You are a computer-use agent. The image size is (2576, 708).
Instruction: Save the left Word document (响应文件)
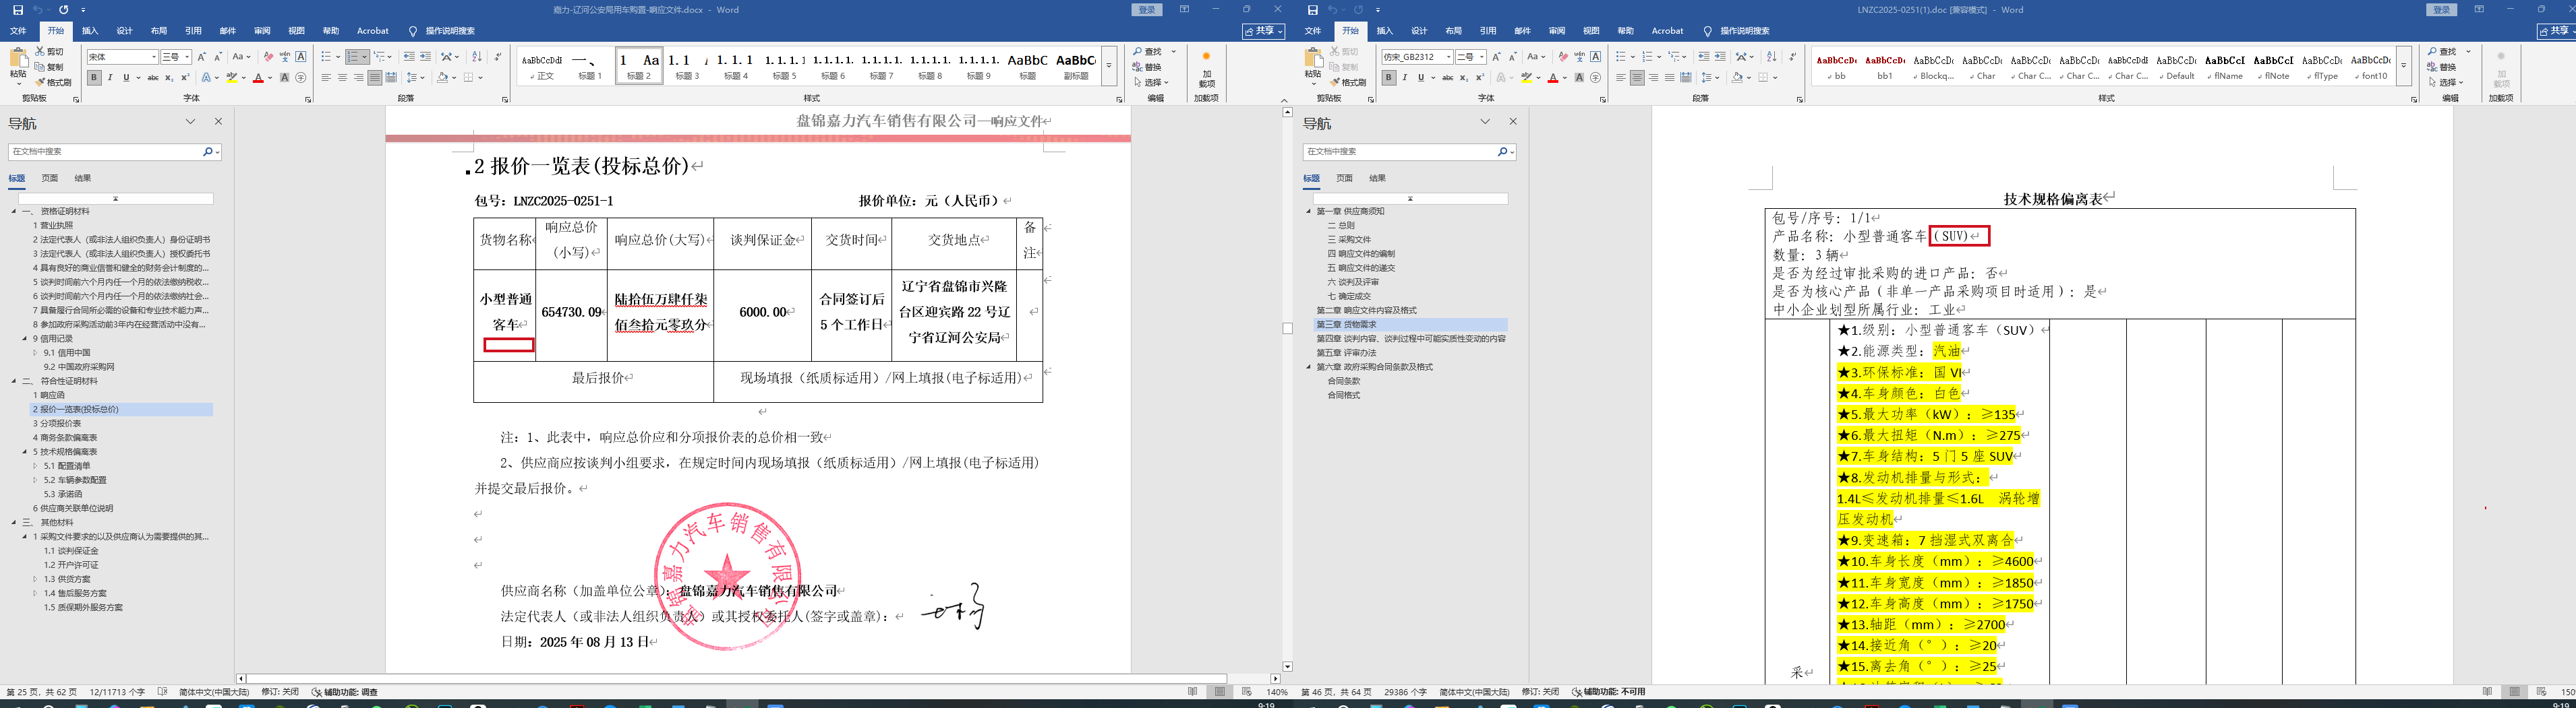coord(18,10)
